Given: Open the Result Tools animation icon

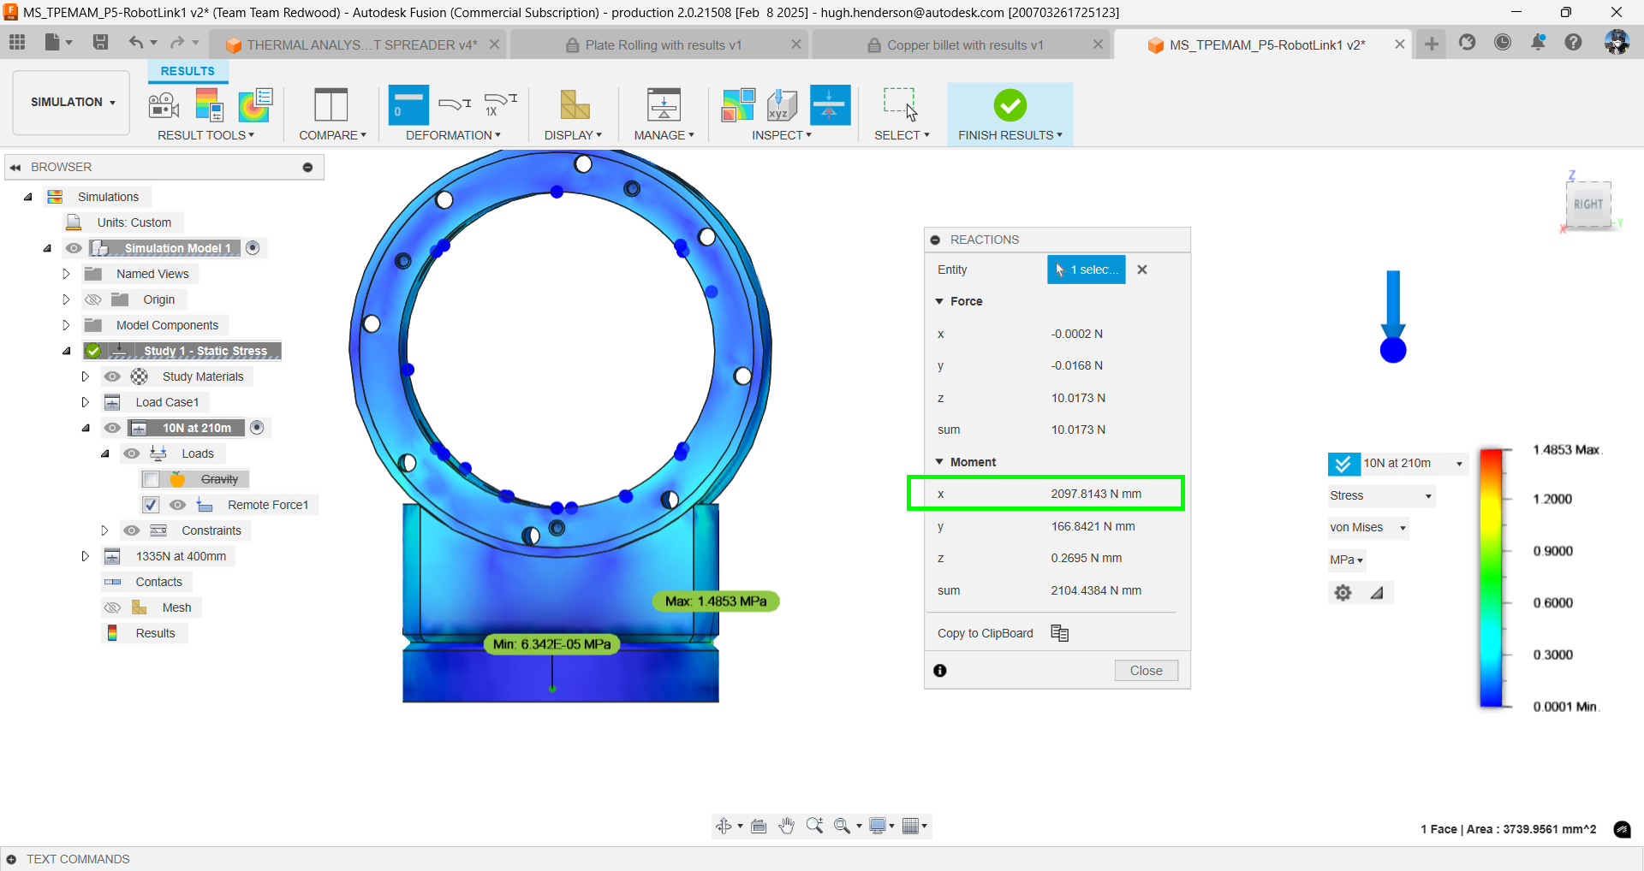Looking at the screenshot, I should [x=163, y=104].
